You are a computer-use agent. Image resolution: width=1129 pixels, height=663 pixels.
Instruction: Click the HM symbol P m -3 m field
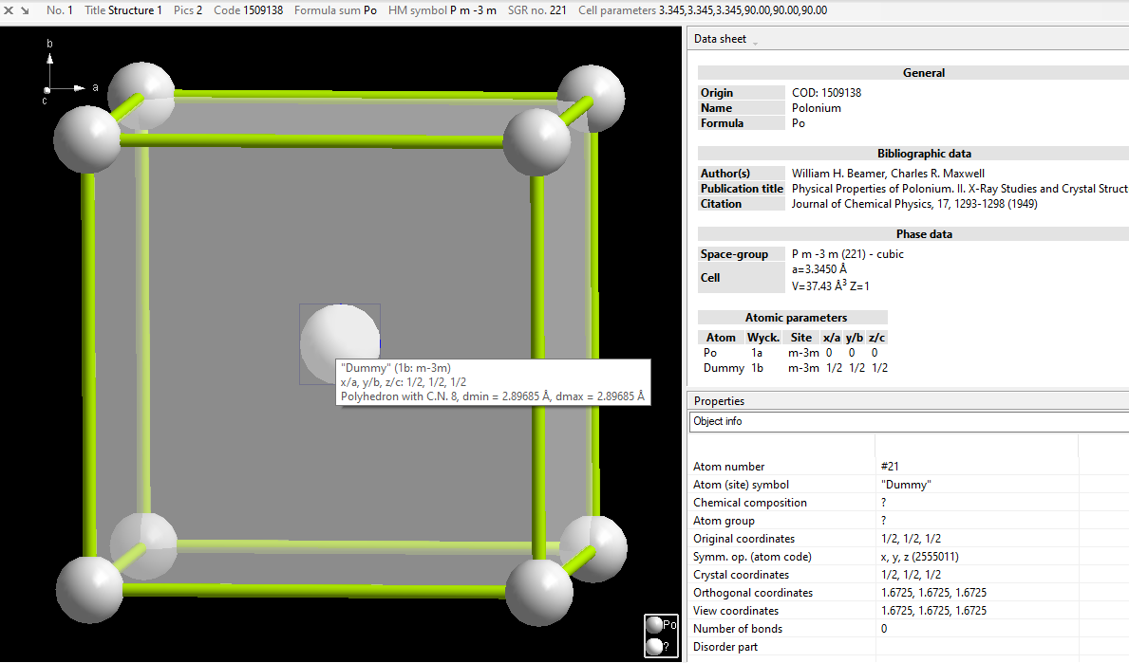tap(442, 10)
